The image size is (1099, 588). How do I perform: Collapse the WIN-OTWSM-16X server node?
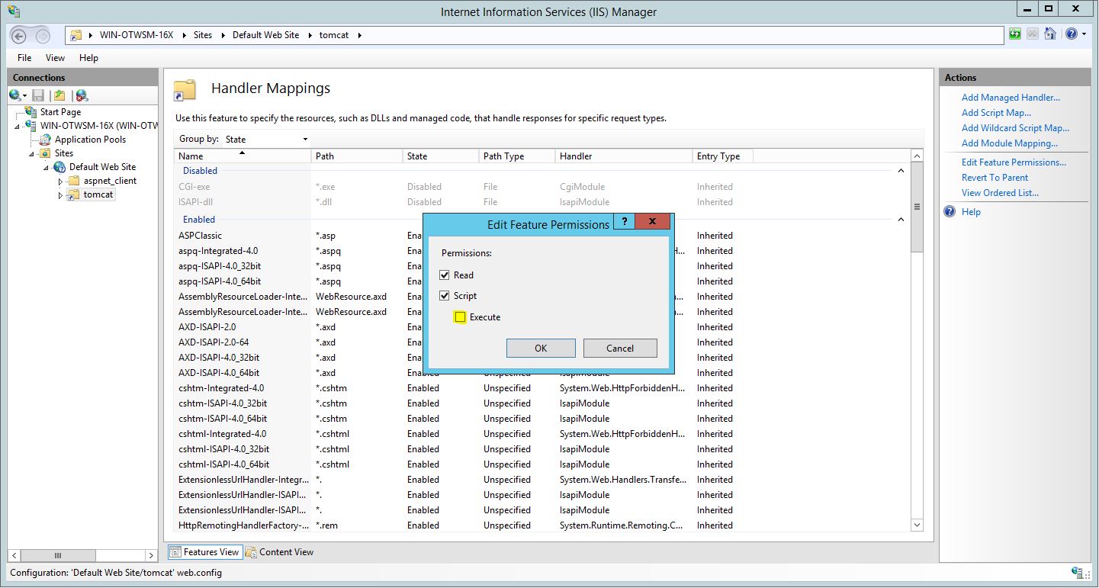[18, 126]
